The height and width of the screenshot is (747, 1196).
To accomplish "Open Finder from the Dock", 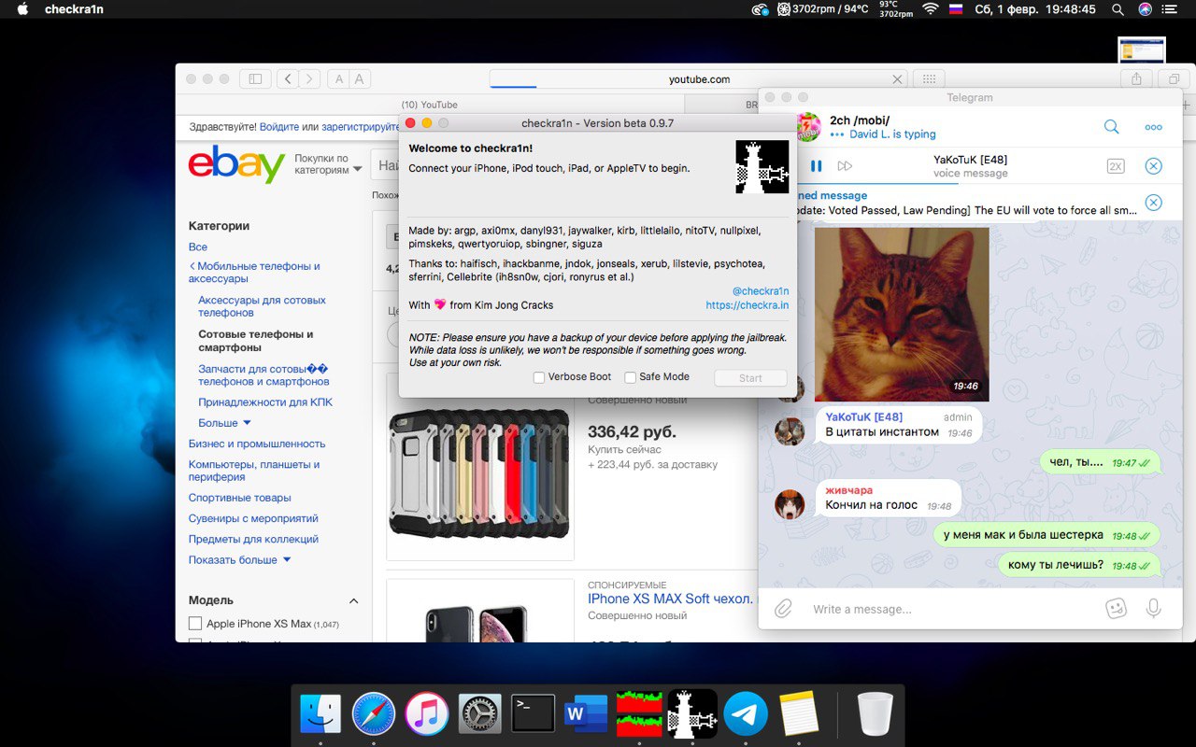I will pyautogui.click(x=320, y=714).
